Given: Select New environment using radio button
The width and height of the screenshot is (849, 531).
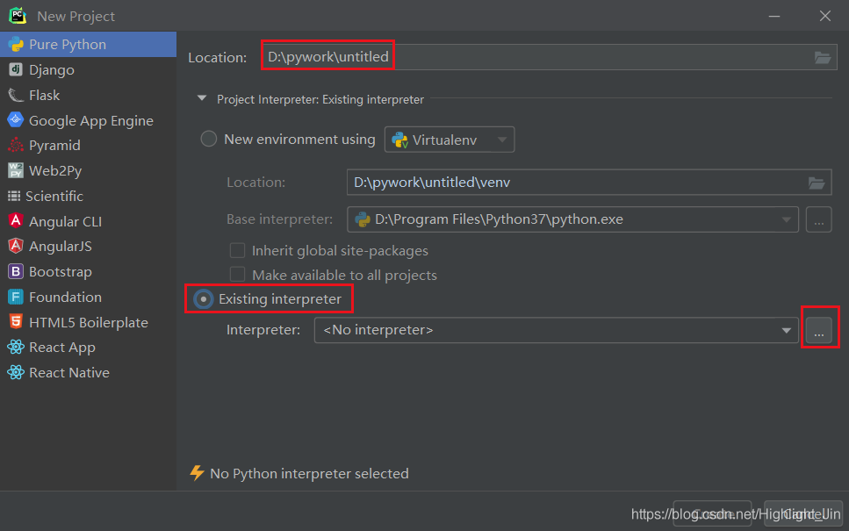Looking at the screenshot, I should click(x=209, y=139).
